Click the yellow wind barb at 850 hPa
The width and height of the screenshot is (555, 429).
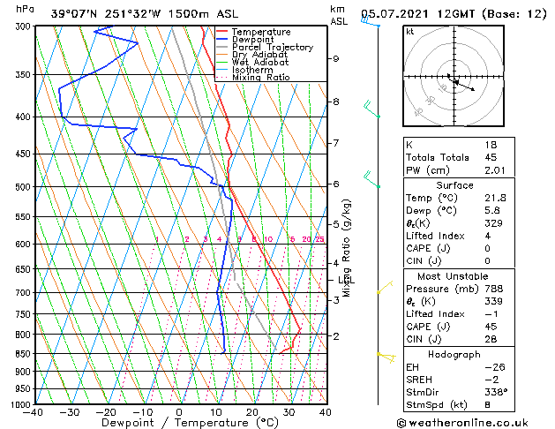coord(386,357)
